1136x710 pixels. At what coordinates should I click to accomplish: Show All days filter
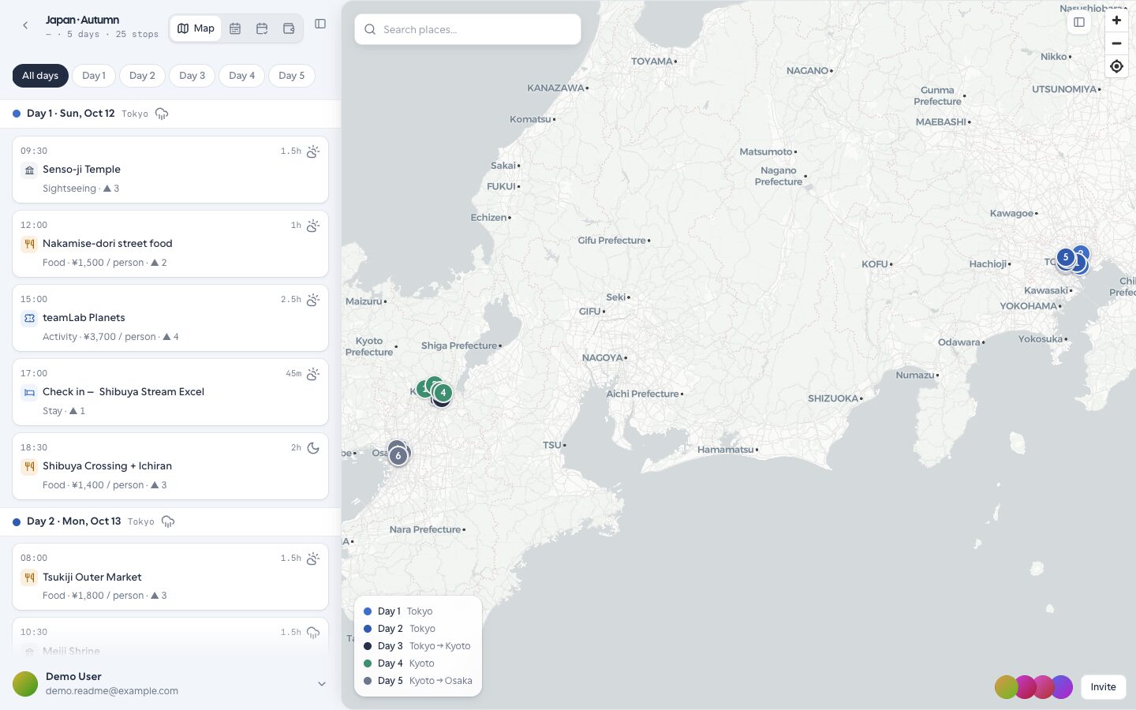pyautogui.click(x=40, y=76)
